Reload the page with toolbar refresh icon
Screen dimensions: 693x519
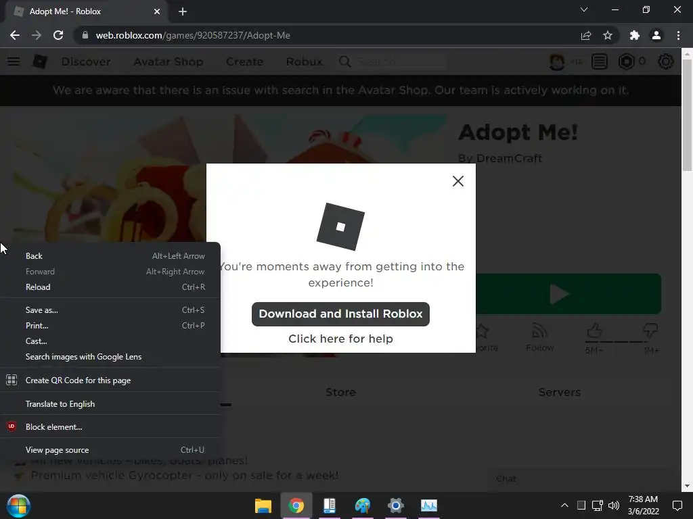pyautogui.click(x=58, y=35)
